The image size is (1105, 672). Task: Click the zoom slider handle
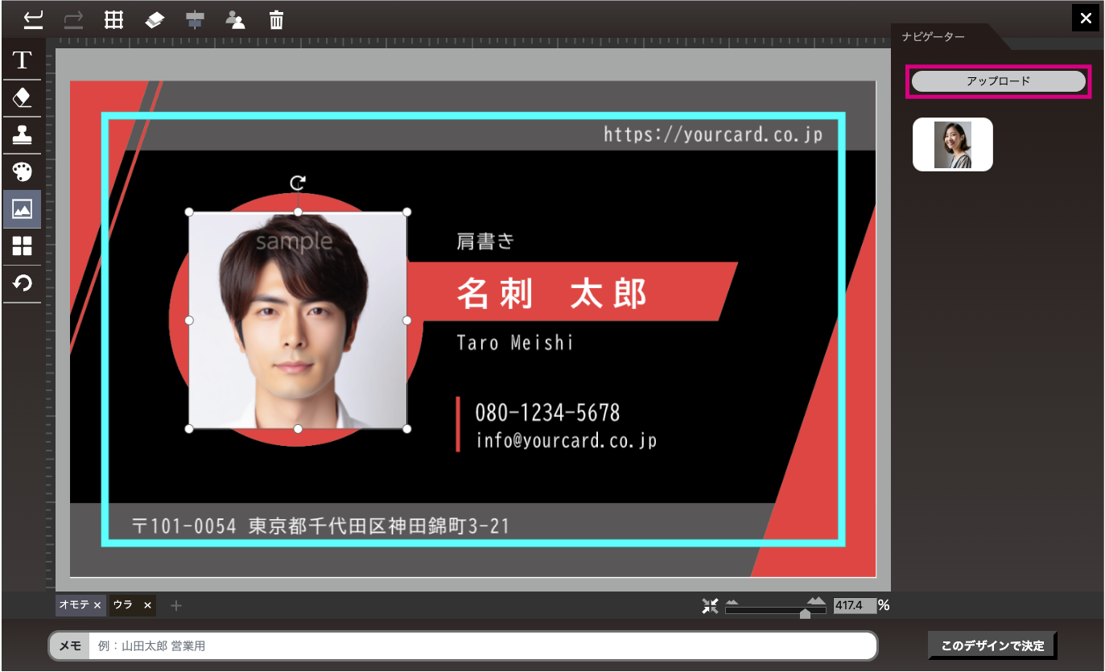point(805,613)
